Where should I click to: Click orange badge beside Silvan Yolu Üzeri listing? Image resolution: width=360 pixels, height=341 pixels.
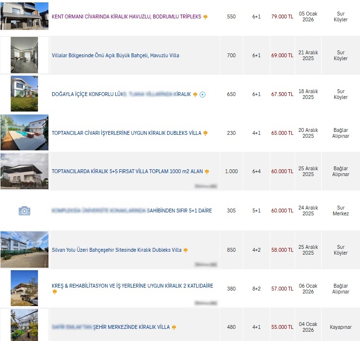tap(186, 250)
